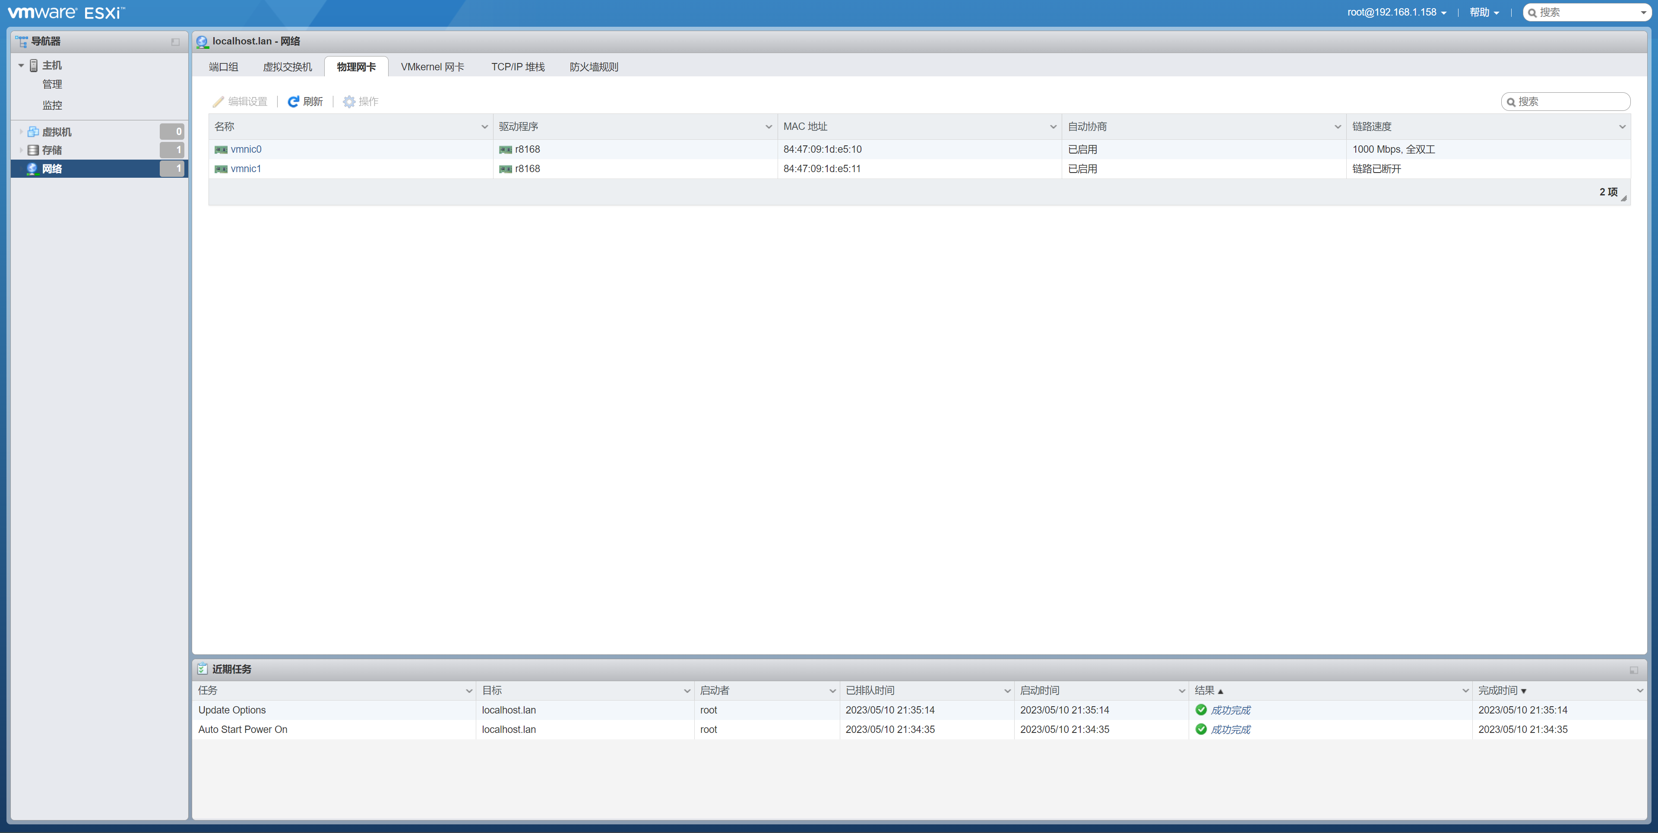The image size is (1658, 833).
Task: Open the 名称 column header dropdown arrow
Action: [x=484, y=127]
